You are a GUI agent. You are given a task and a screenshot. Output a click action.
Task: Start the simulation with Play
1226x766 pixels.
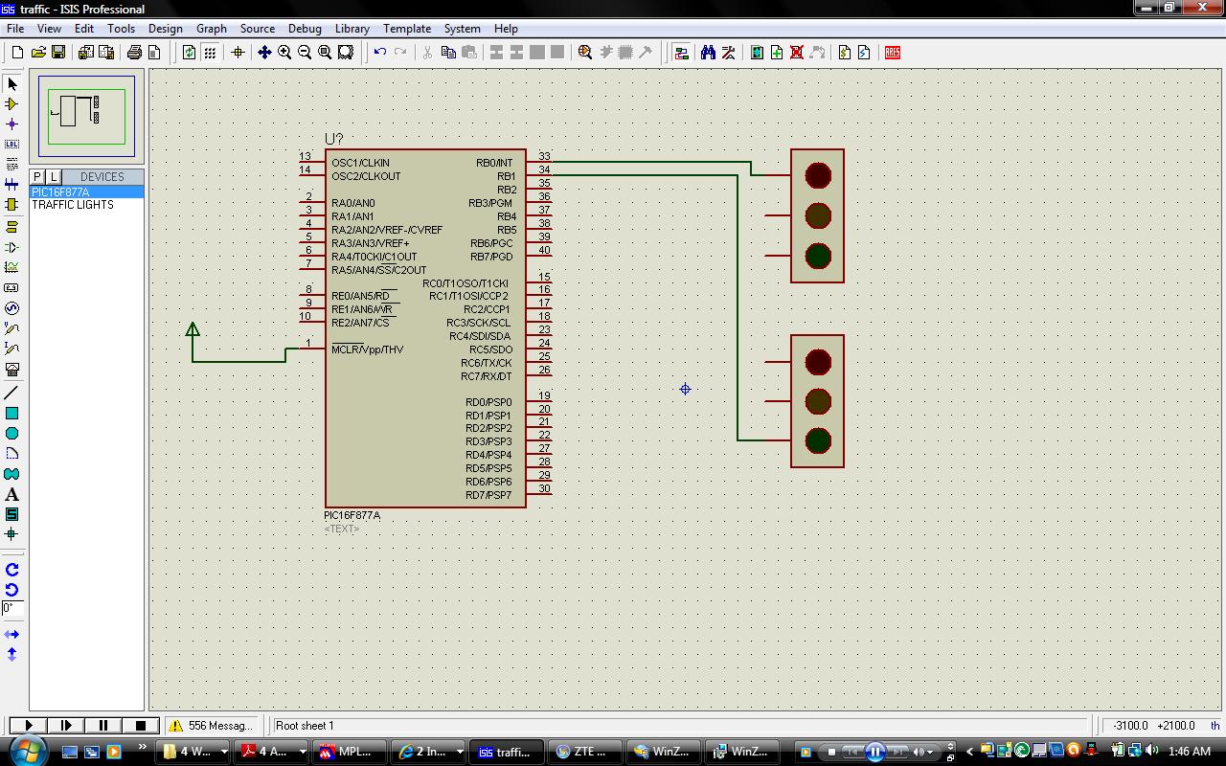click(x=28, y=726)
